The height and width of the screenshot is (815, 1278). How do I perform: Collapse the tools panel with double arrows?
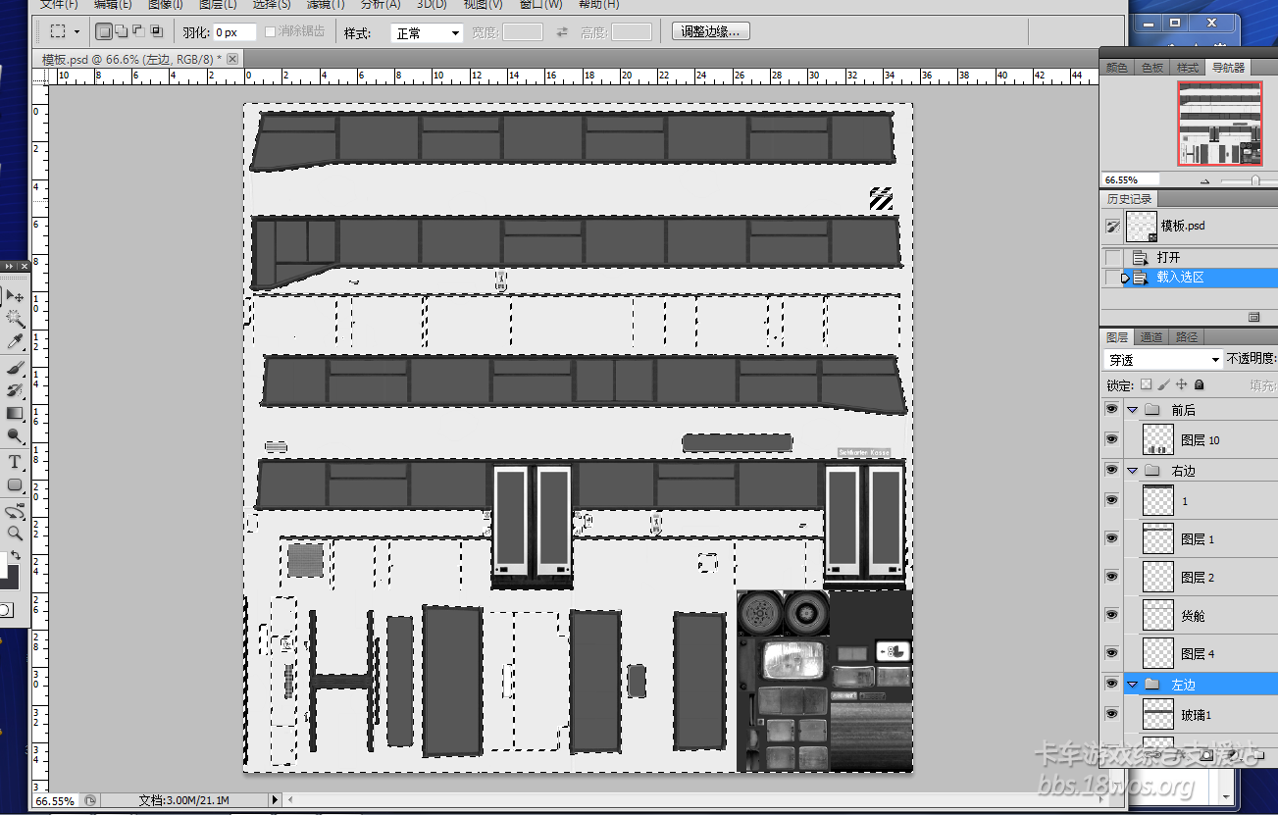[10, 267]
